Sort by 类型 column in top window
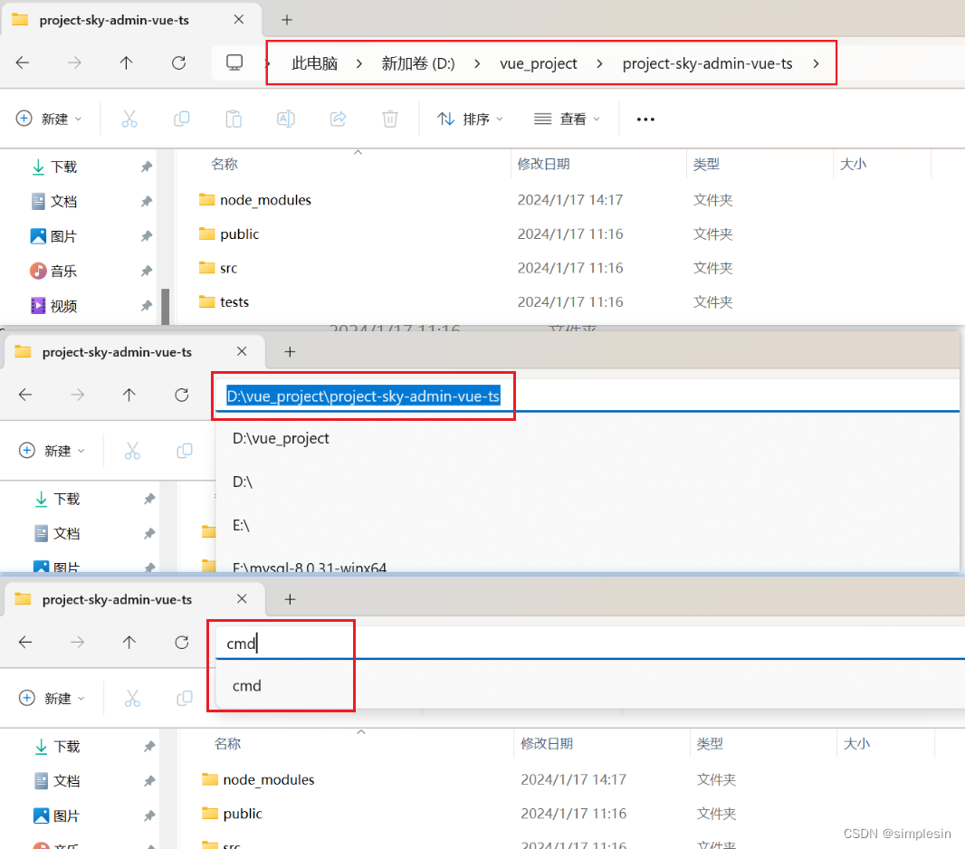 point(706,164)
